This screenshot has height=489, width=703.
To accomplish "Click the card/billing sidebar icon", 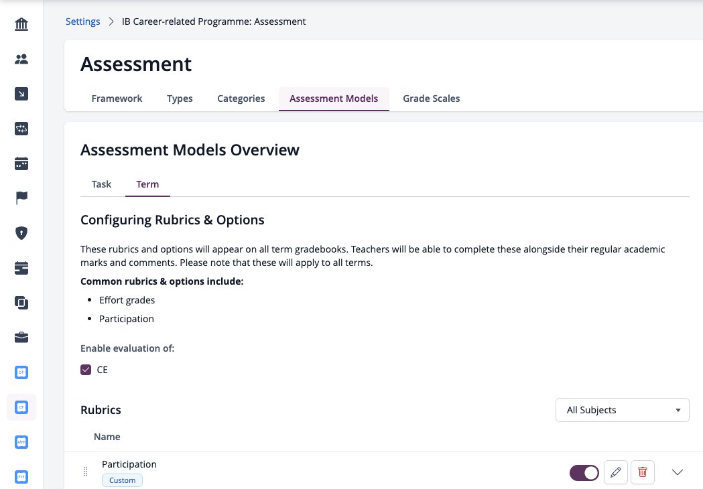I will pyautogui.click(x=21, y=268).
